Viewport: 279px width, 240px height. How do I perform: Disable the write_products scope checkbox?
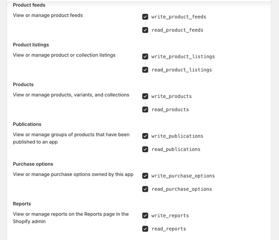click(145, 96)
